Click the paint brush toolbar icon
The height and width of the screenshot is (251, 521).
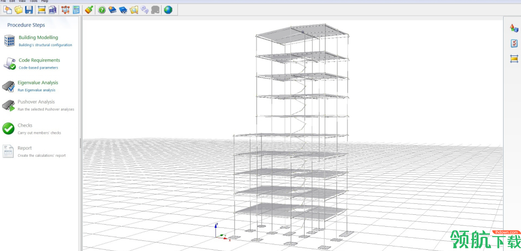coord(89,10)
